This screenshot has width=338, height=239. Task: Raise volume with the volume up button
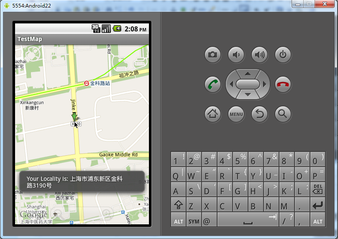pos(259,54)
